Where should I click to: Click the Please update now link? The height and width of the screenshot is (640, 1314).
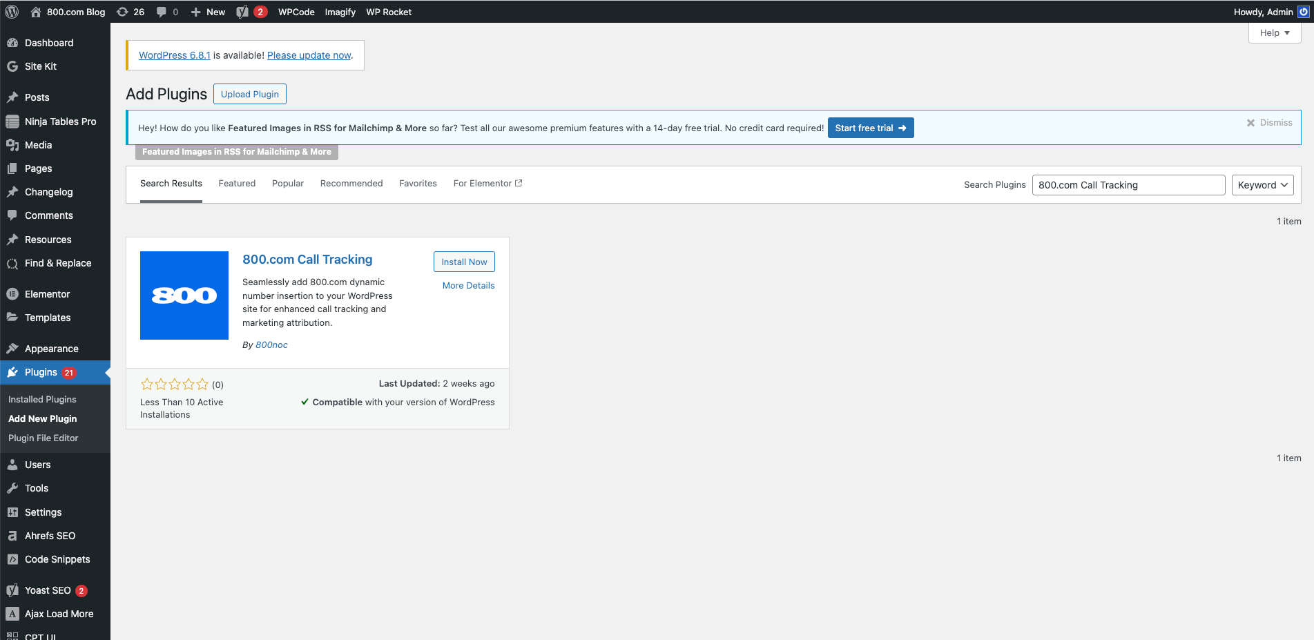309,55
